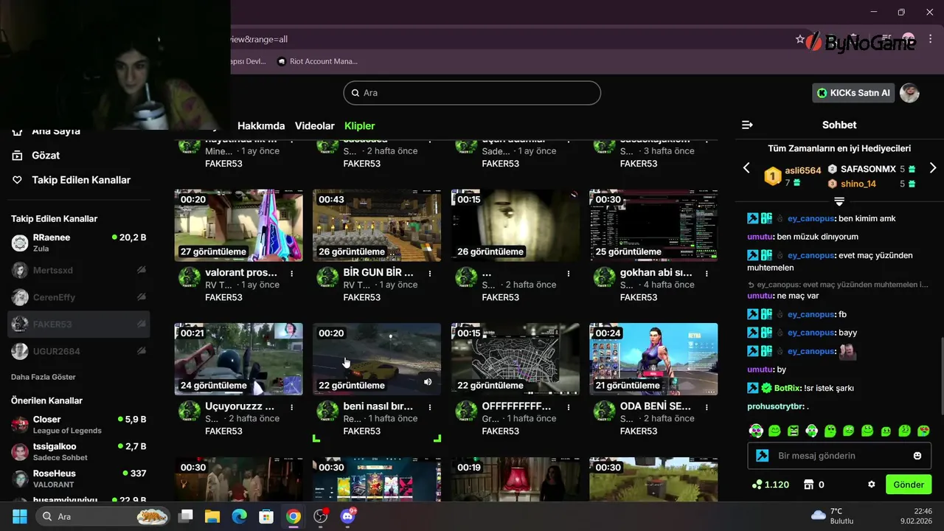
Task: Click BotRix username in chat
Action: click(x=788, y=388)
